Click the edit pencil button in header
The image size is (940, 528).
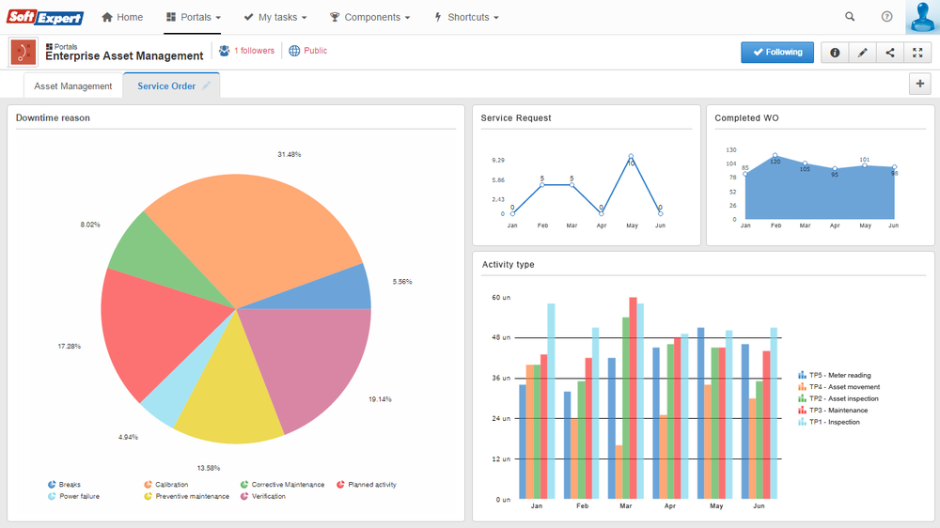pyautogui.click(x=862, y=52)
